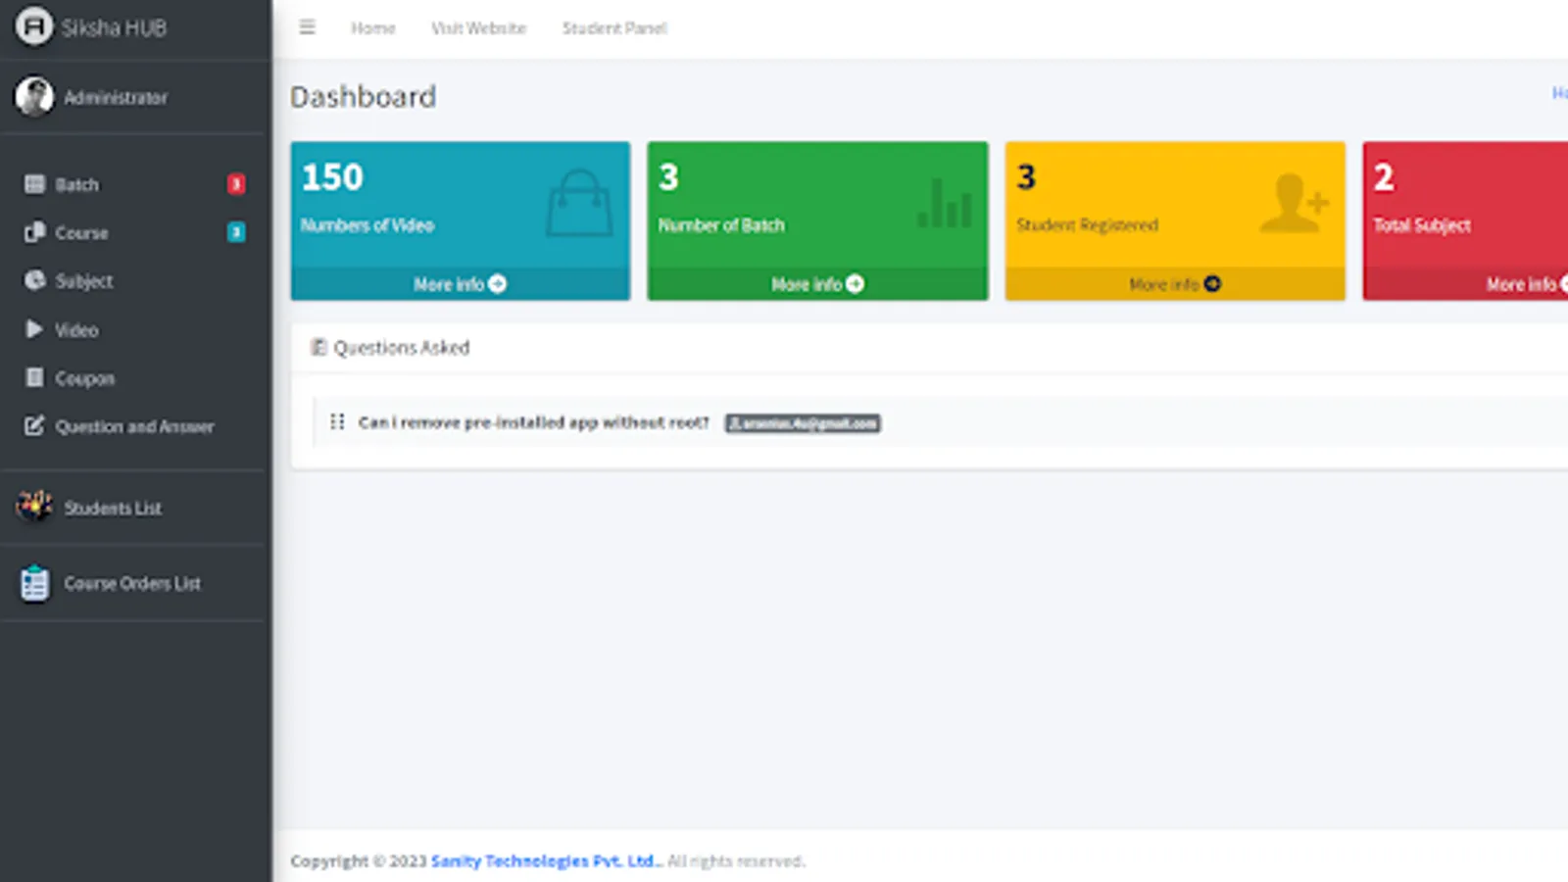Screen dimensions: 1568x882
Task: Click the email badge next to the question
Action: (x=803, y=422)
